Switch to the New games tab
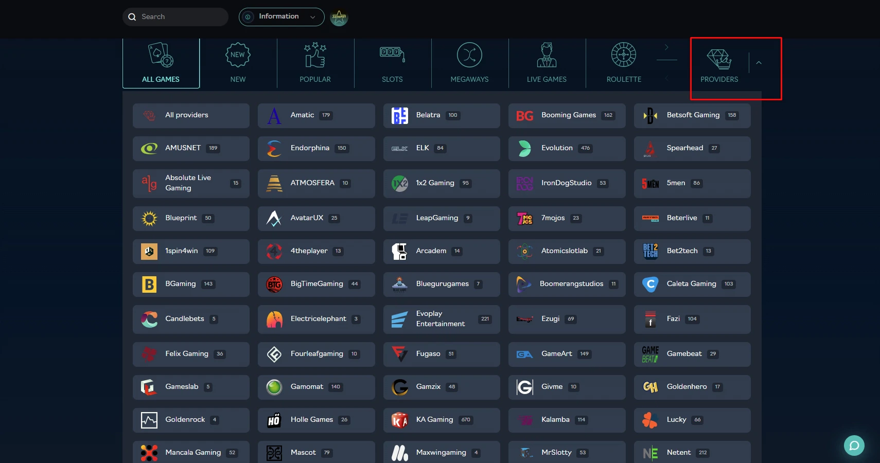Image resolution: width=880 pixels, height=463 pixels. click(238, 63)
